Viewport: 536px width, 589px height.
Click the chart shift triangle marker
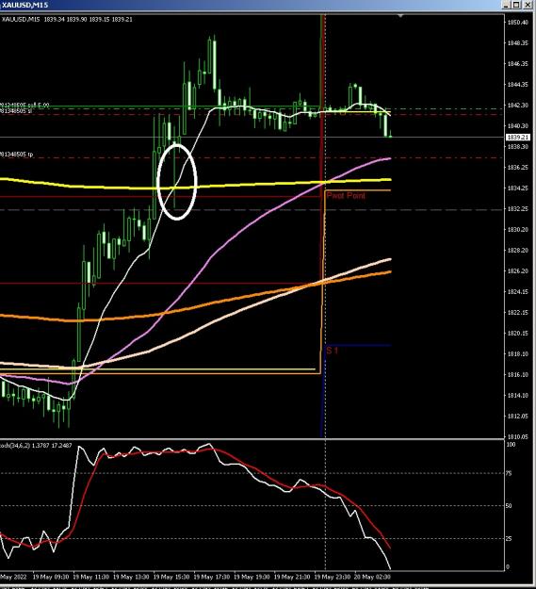pyautogui.click(x=400, y=16)
